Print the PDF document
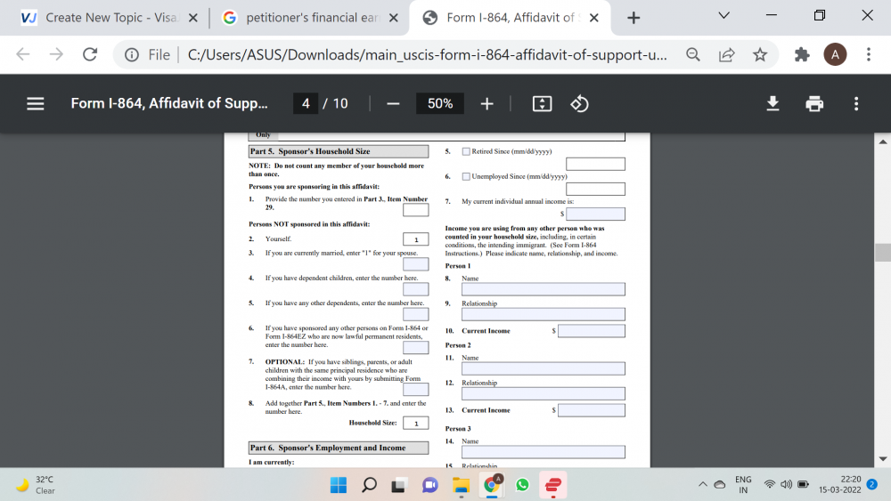The image size is (891, 501). click(814, 104)
